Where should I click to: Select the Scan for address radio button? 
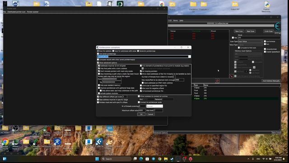(x=98, y=51)
